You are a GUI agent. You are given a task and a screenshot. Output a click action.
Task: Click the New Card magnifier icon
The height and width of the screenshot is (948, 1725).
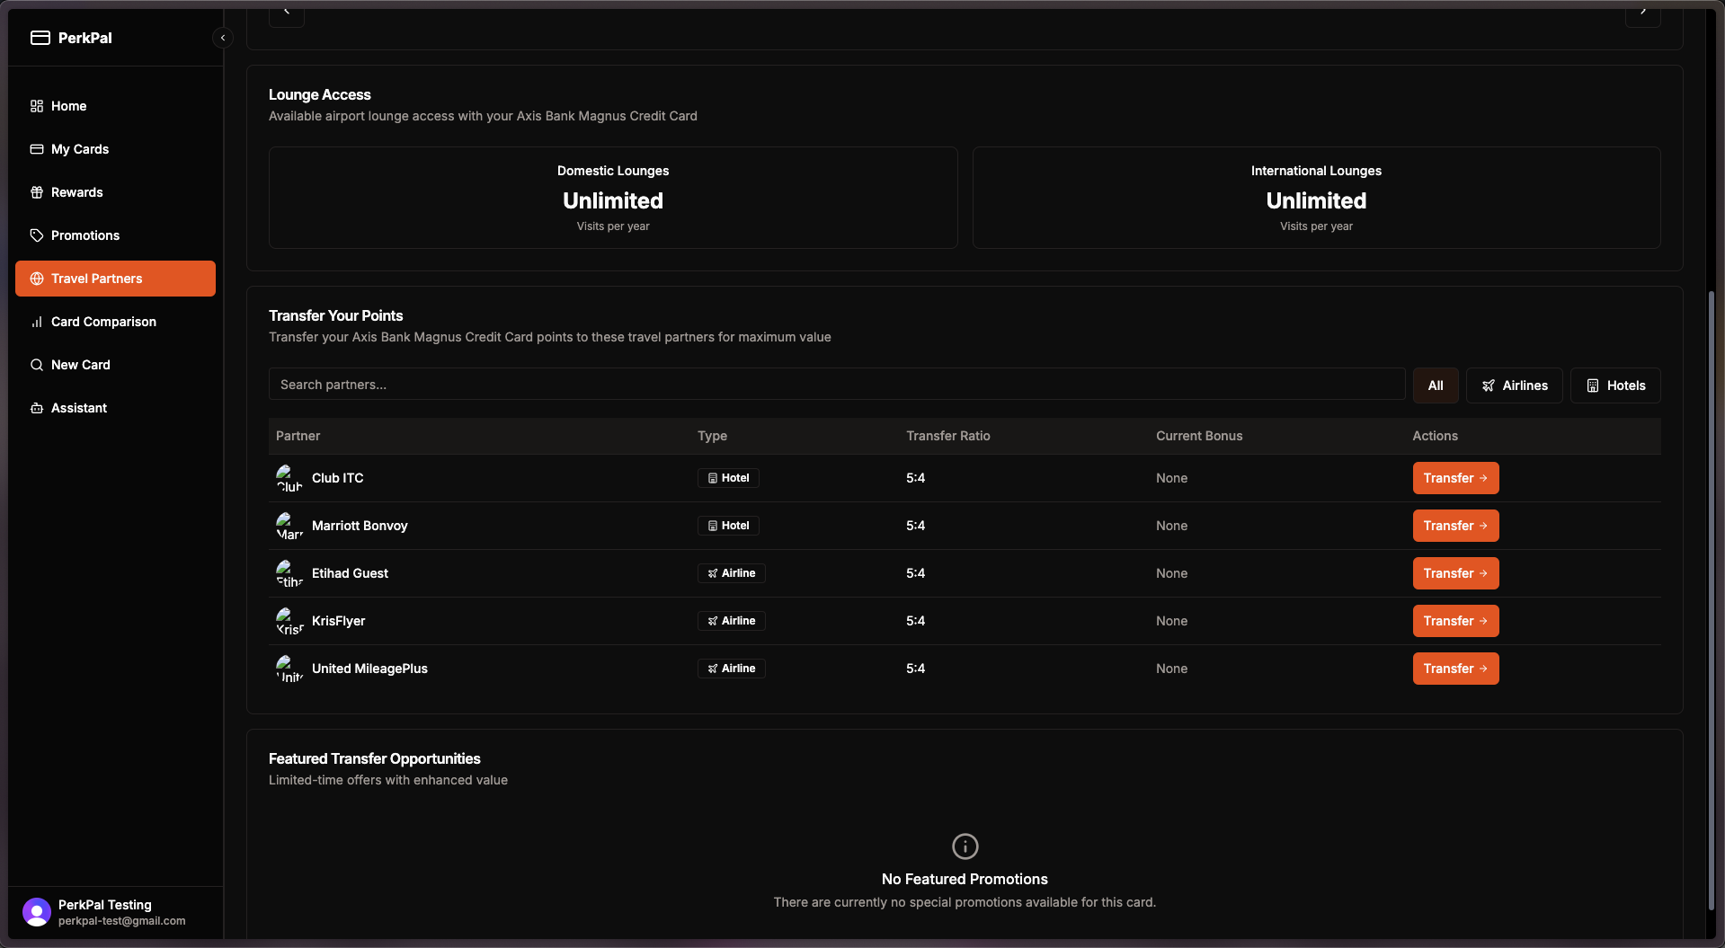pyautogui.click(x=37, y=365)
